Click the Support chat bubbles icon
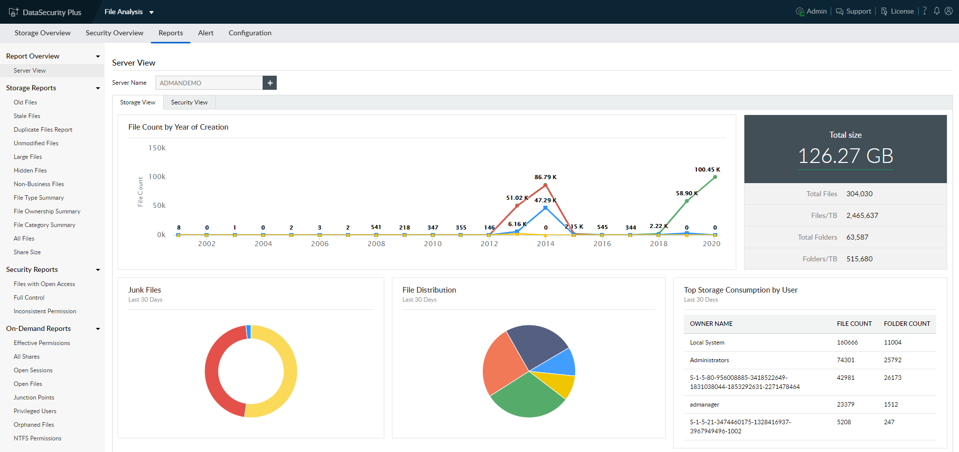 (839, 12)
